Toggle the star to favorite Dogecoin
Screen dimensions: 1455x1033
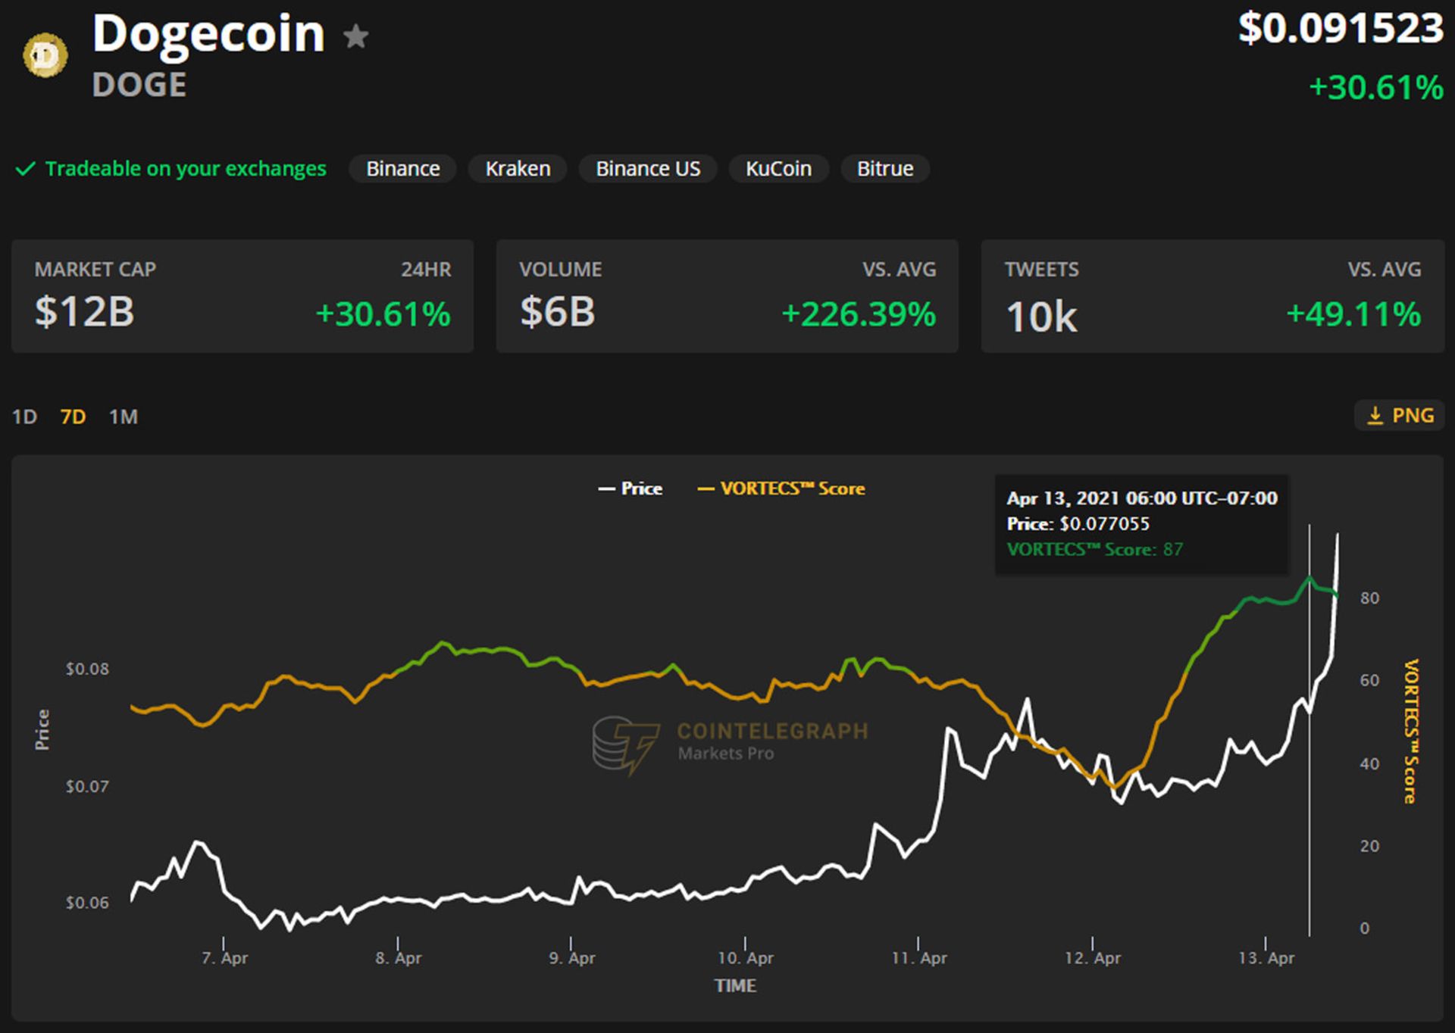point(356,36)
